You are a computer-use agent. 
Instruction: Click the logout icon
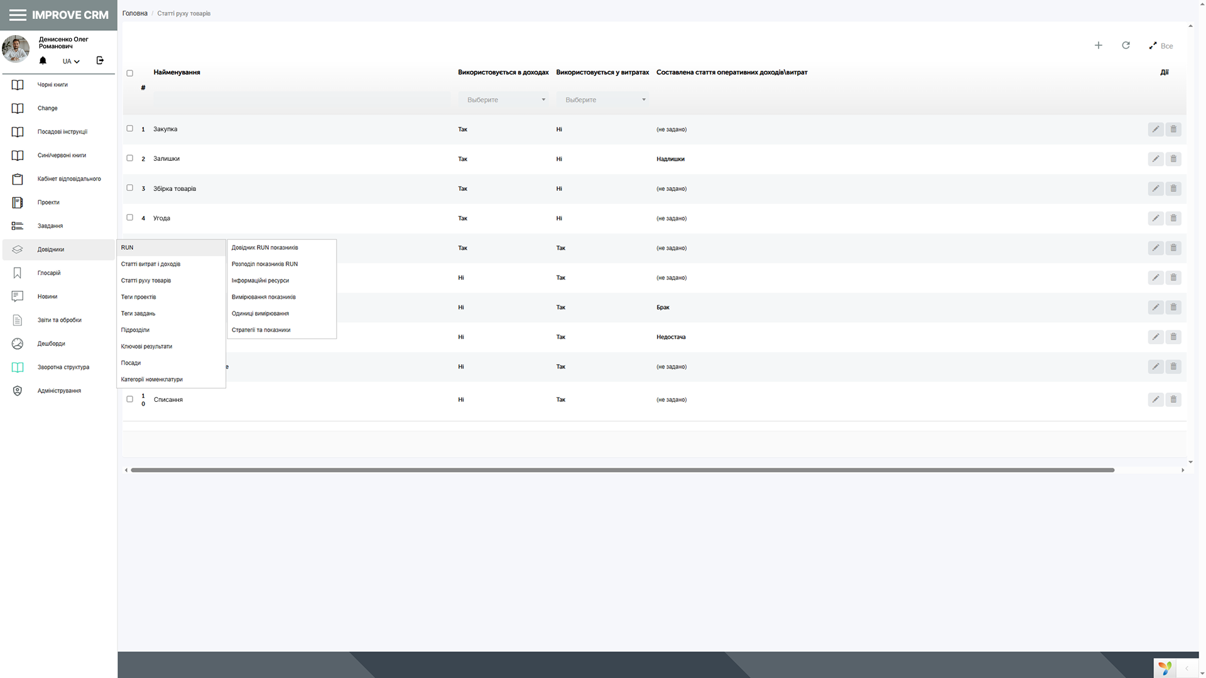(100, 61)
